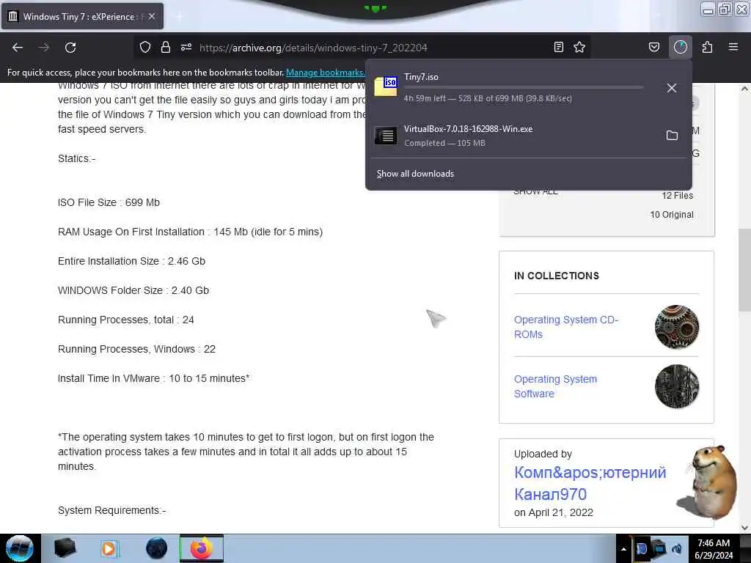
Task: Open the tracking protection shield icon
Action: click(x=145, y=47)
